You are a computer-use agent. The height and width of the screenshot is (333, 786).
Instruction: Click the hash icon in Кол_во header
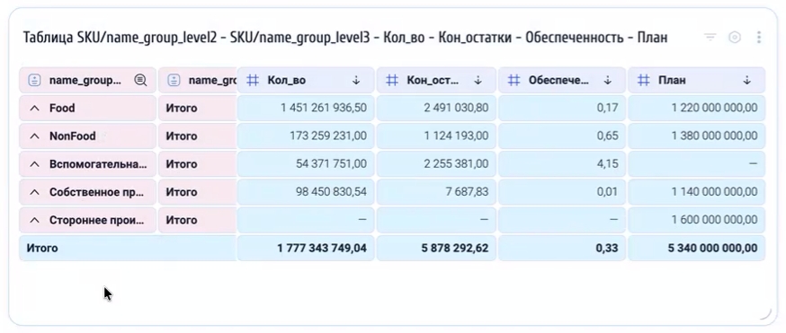(x=253, y=80)
